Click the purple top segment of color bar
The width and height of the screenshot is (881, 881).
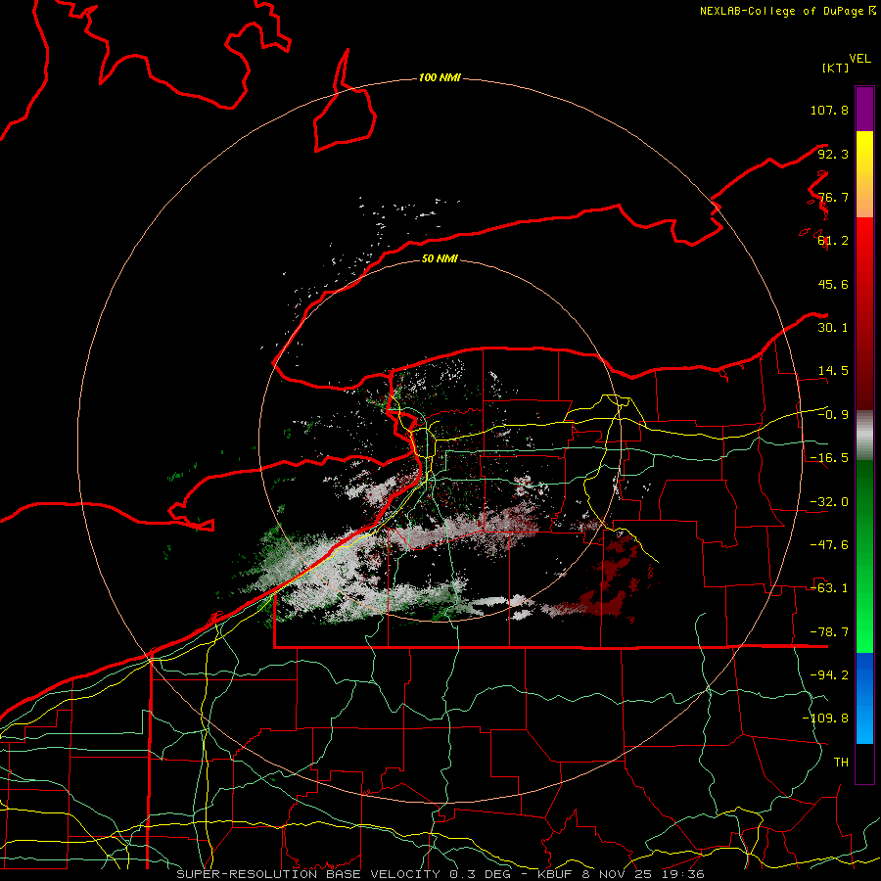coord(864,109)
